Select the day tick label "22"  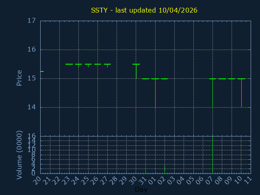(56, 180)
